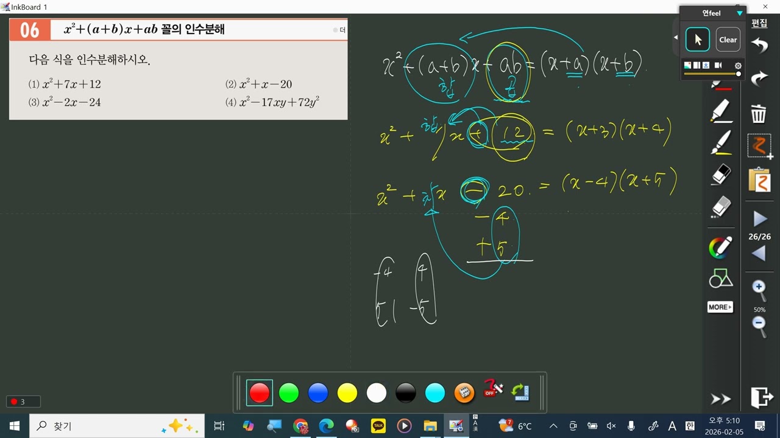Collapse panel using left triangle arrow
The width and height of the screenshot is (780, 438).
[675, 38]
